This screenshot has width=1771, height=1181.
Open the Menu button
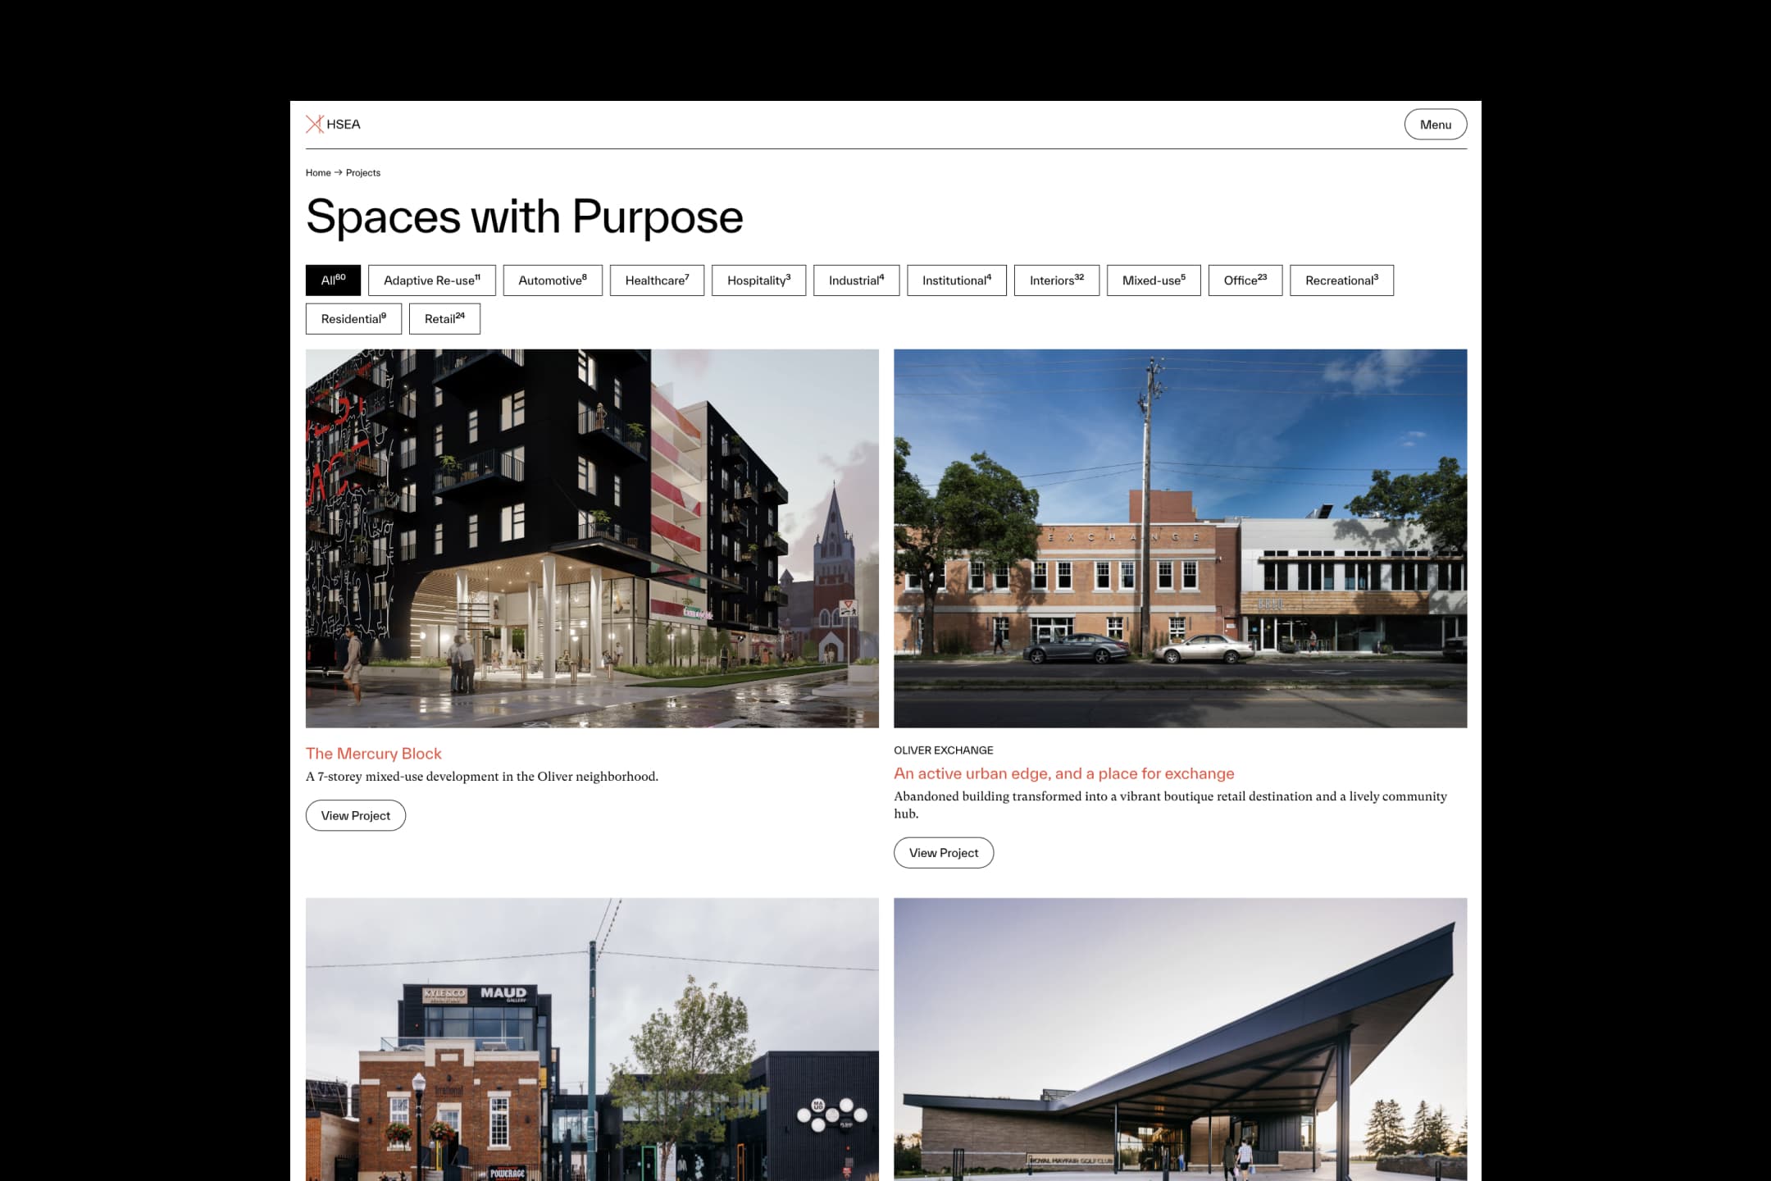tap(1435, 125)
